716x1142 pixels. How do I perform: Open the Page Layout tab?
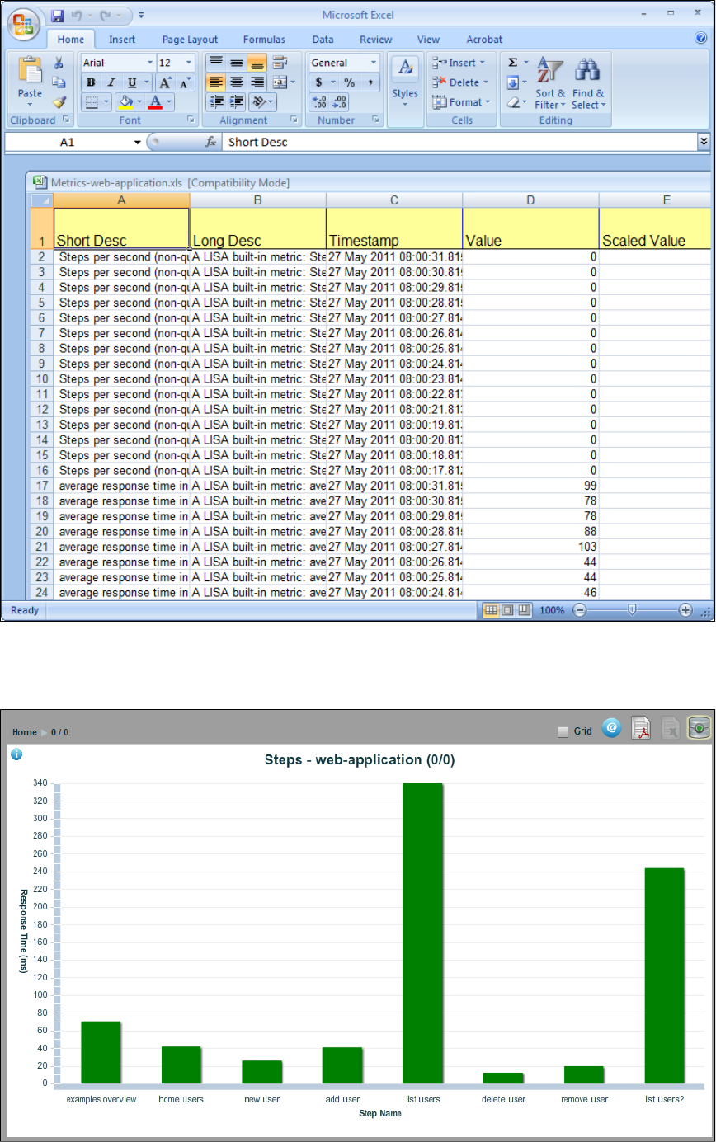point(191,40)
